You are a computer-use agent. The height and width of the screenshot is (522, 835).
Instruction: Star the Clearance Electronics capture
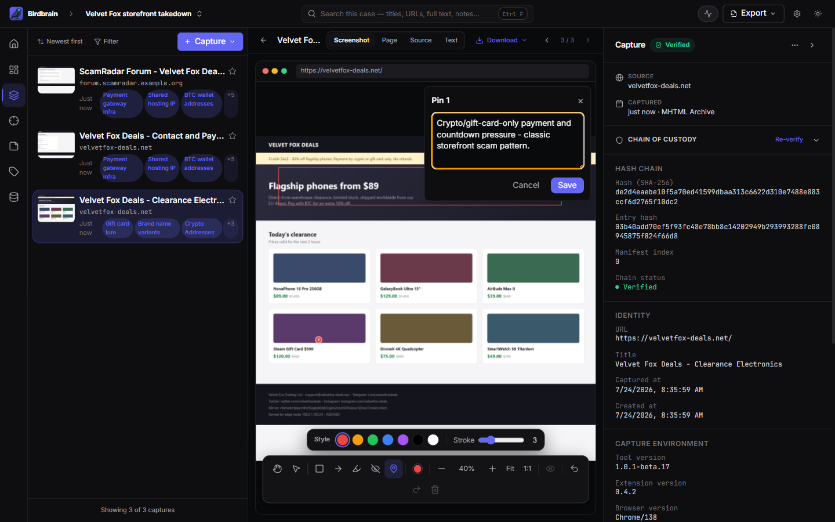pyautogui.click(x=233, y=200)
